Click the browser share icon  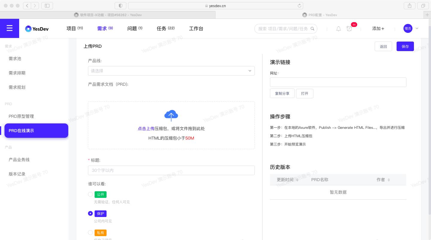[409, 6]
